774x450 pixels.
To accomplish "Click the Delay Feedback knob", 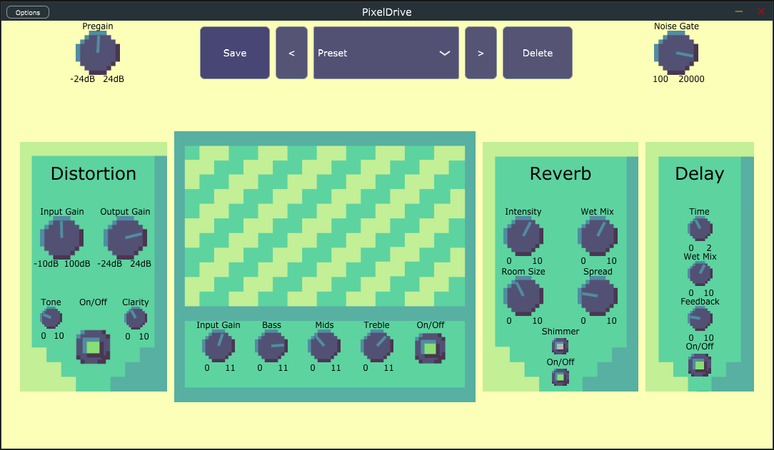I will (700, 319).
